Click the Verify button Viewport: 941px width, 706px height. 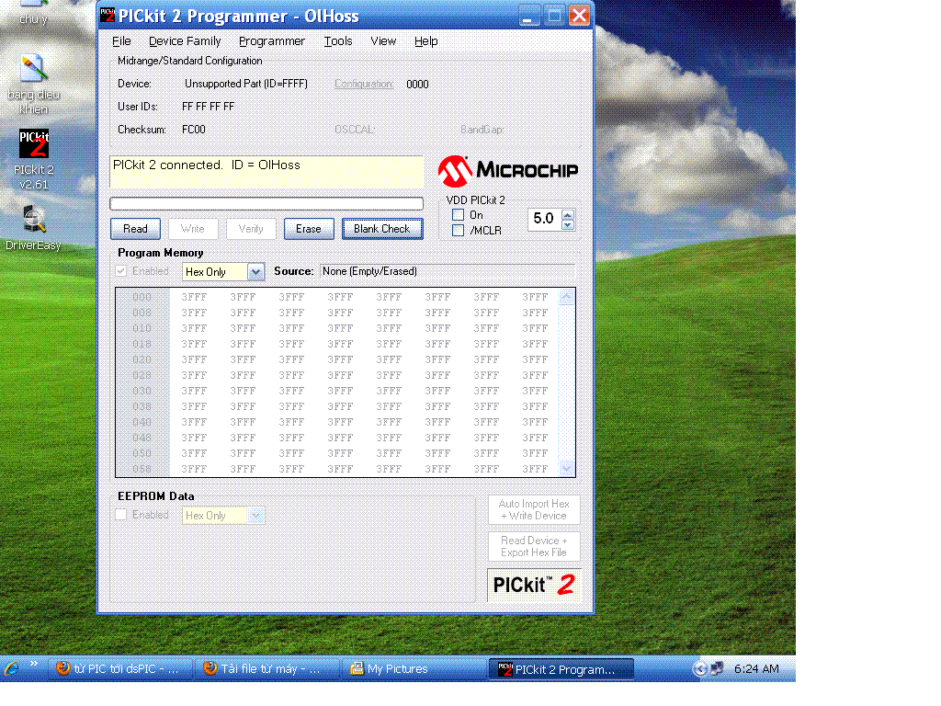251,229
